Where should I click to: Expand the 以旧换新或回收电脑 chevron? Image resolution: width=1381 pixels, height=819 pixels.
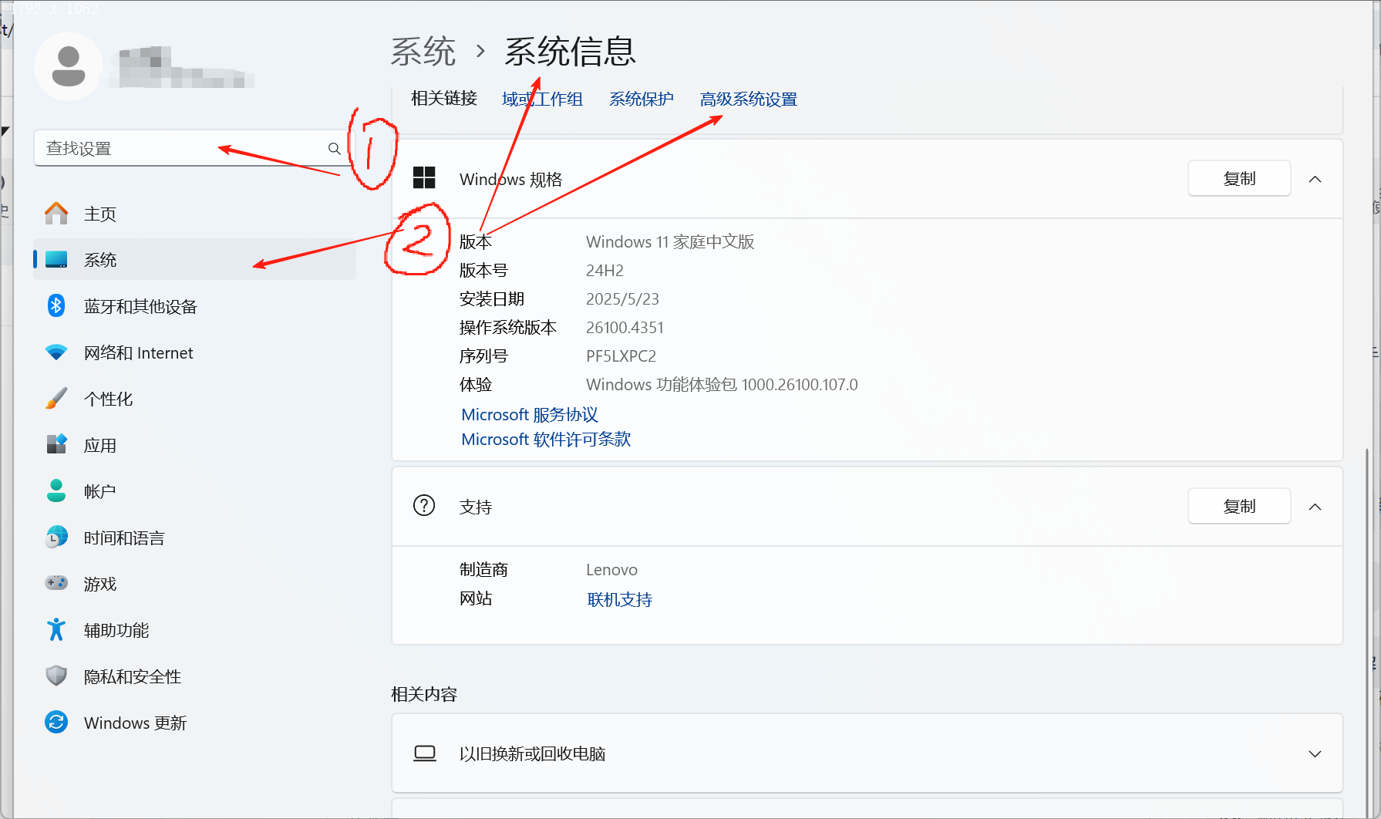(1315, 753)
